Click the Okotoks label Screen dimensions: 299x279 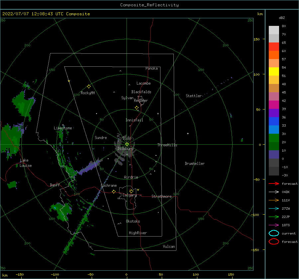[133, 221]
